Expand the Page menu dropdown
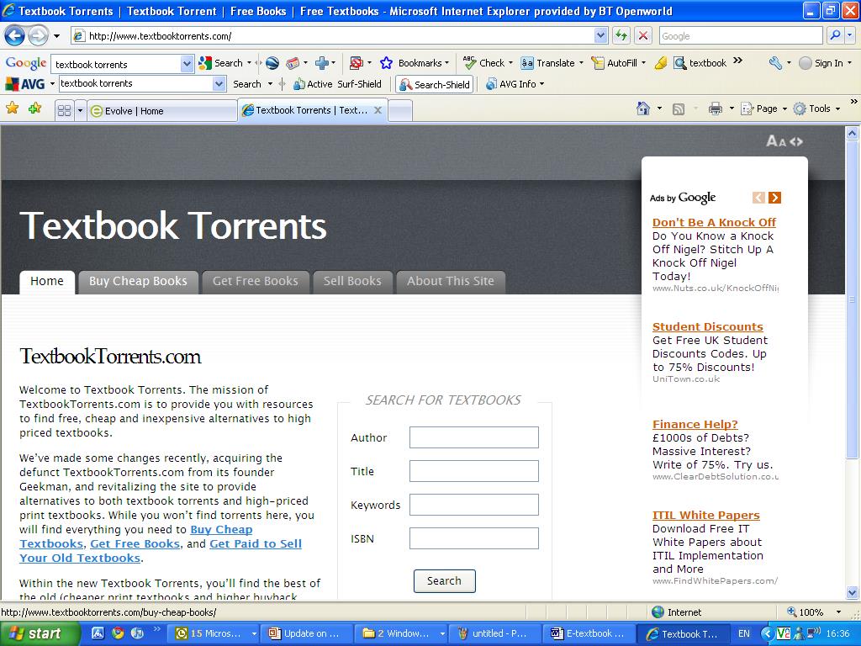The image size is (861, 646). click(784, 109)
